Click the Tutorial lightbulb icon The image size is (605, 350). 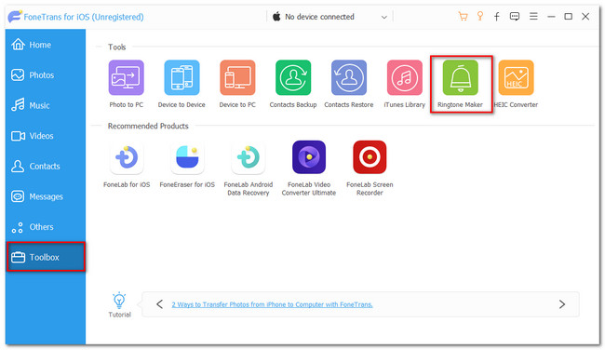pyautogui.click(x=119, y=301)
